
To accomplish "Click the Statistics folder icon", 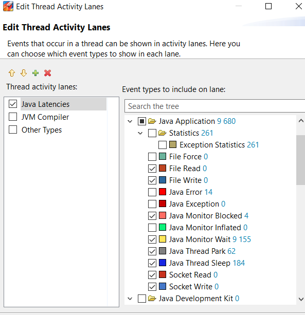I will (x=163, y=133).
